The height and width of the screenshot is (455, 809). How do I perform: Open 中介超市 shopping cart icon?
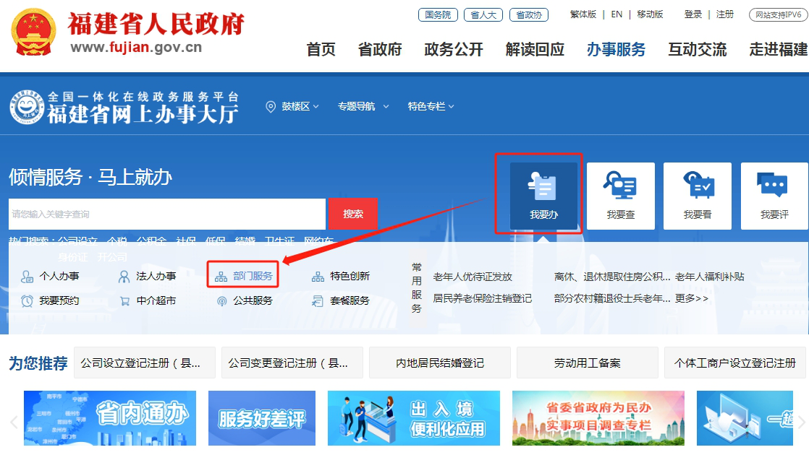tap(124, 300)
